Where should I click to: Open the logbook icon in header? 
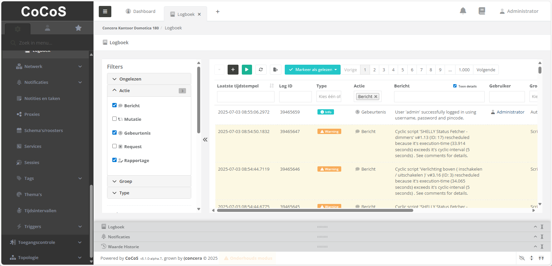pyautogui.click(x=482, y=11)
